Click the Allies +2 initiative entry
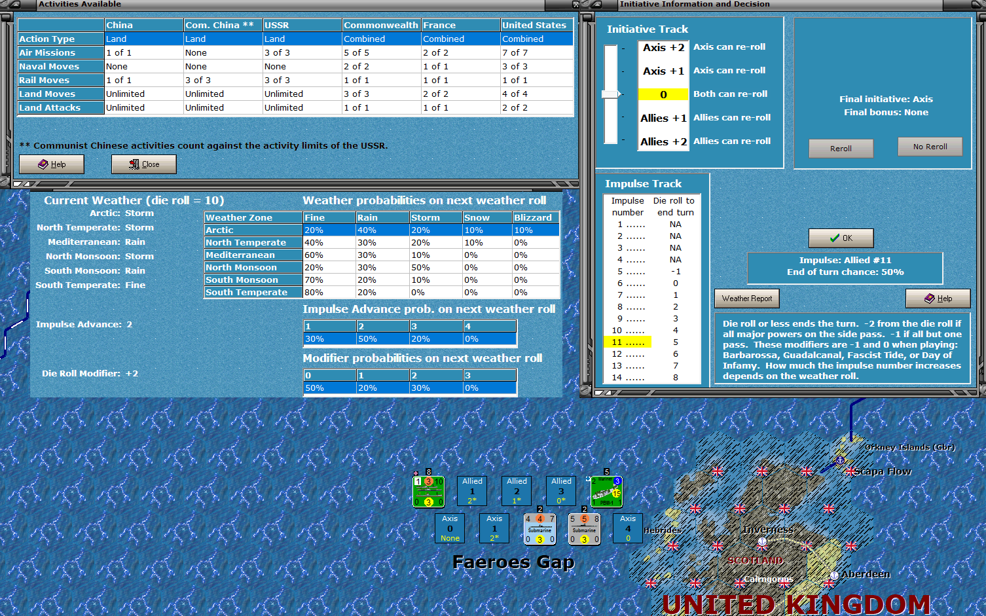Image resolution: width=986 pixels, height=616 pixels. [x=663, y=142]
